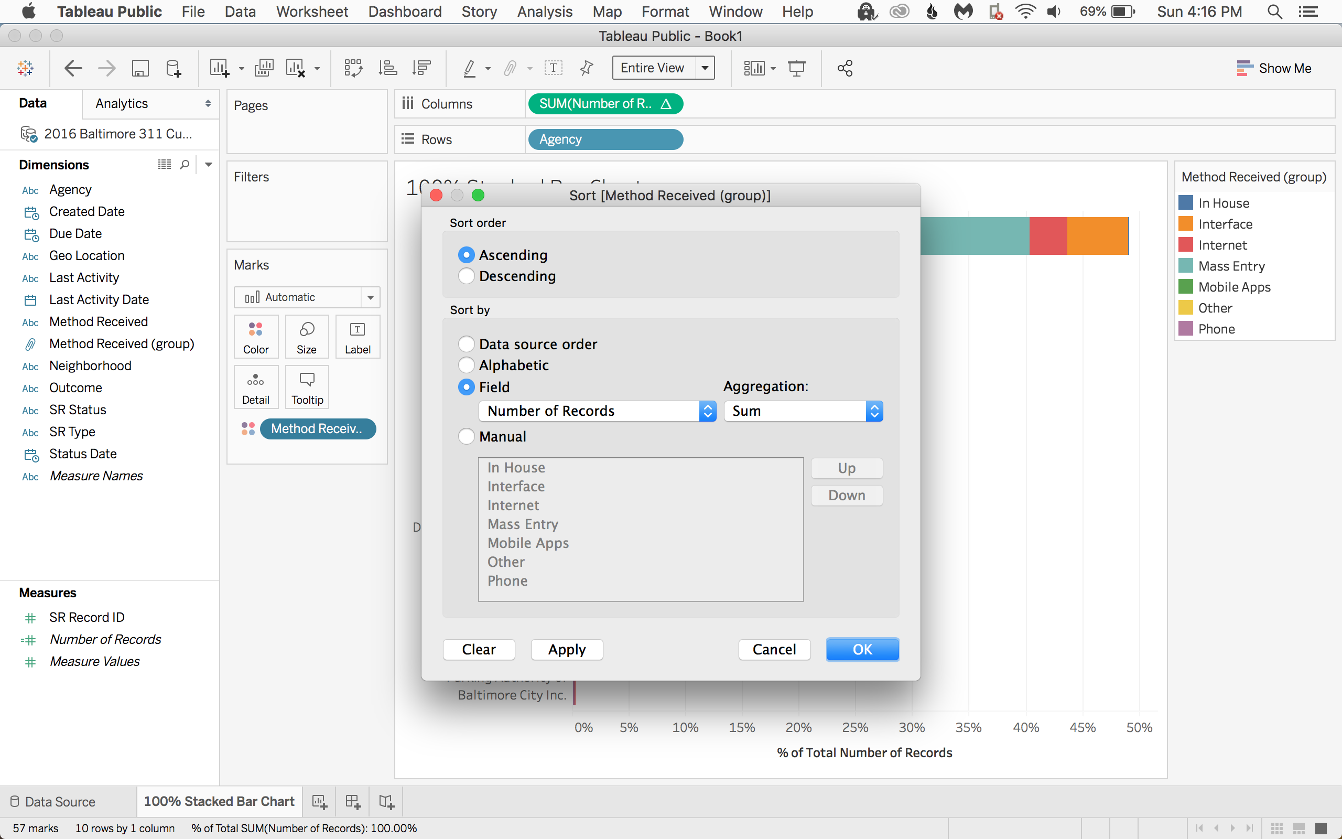
Task: Click OK in the Sort dialog
Action: [862, 649]
